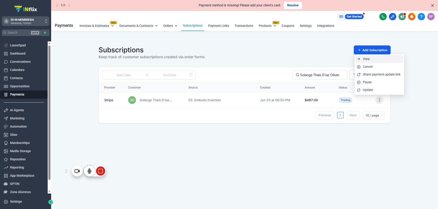Click the Start Date field
The height and width of the screenshot is (209, 438).
click(x=124, y=75)
